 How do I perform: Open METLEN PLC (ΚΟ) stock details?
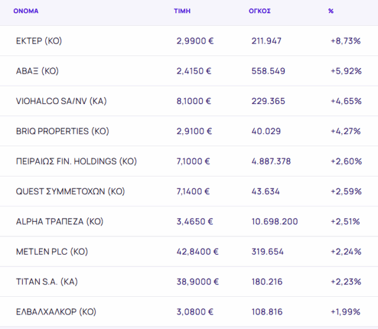[x=52, y=251]
